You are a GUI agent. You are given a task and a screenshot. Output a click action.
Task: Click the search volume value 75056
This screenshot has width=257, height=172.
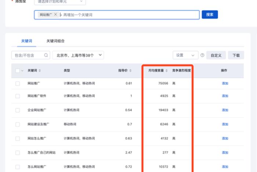click(x=163, y=83)
